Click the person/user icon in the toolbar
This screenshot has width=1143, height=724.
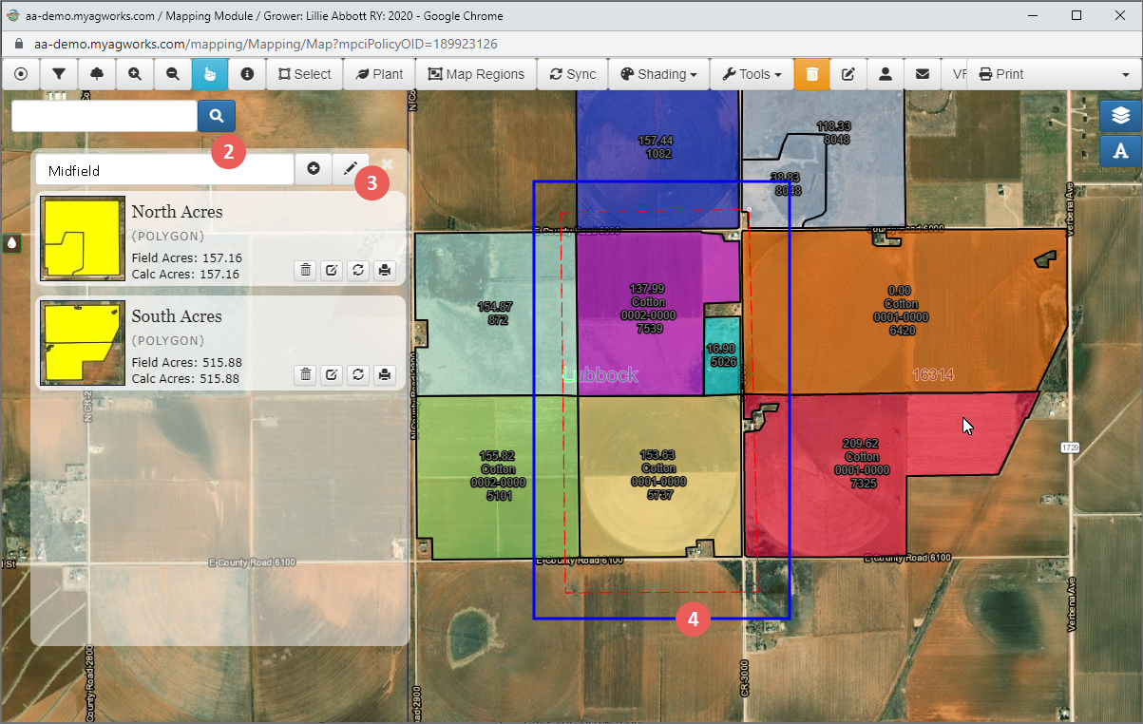pyautogui.click(x=886, y=74)
